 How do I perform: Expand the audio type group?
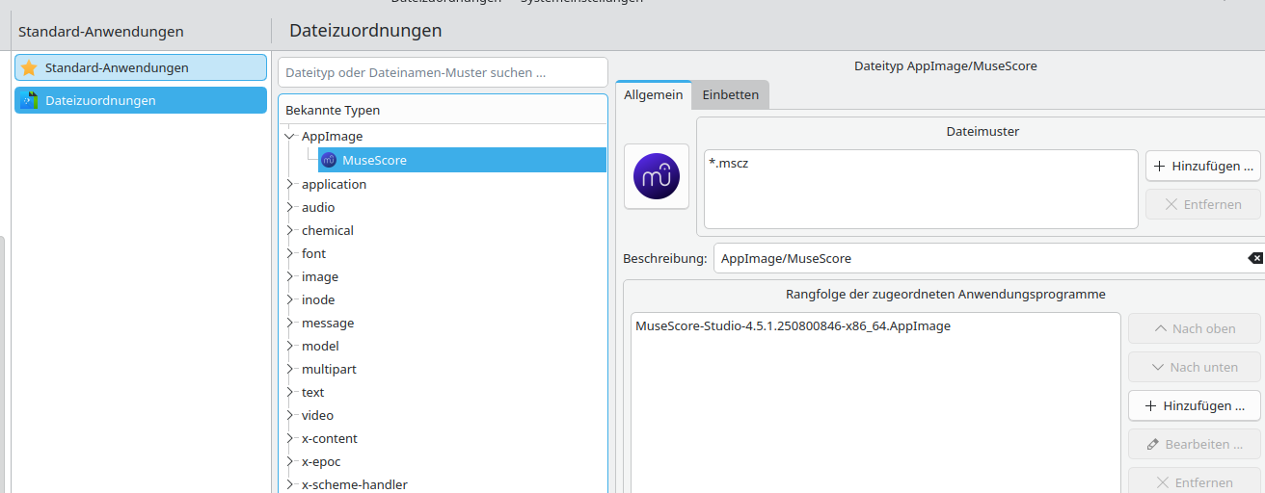[289, 207]
